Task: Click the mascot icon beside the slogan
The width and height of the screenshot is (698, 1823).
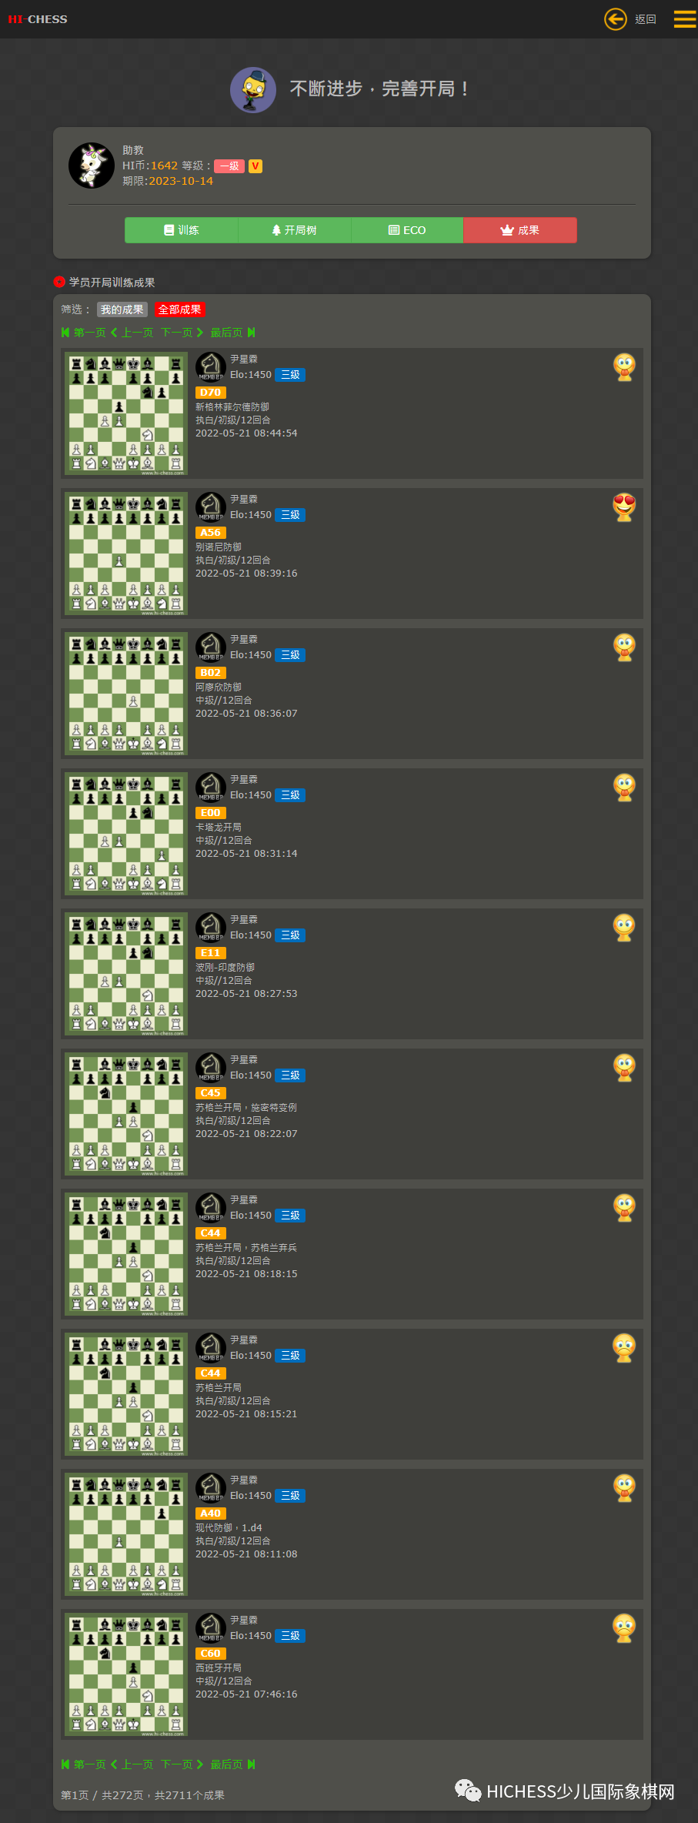Action: (x=253, y=90)
